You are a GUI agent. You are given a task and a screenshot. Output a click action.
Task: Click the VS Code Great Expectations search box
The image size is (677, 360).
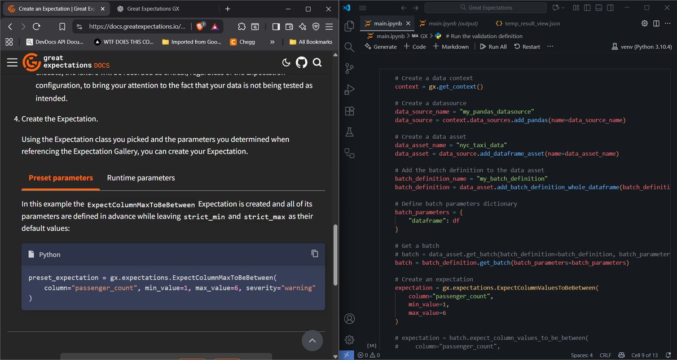486,8
